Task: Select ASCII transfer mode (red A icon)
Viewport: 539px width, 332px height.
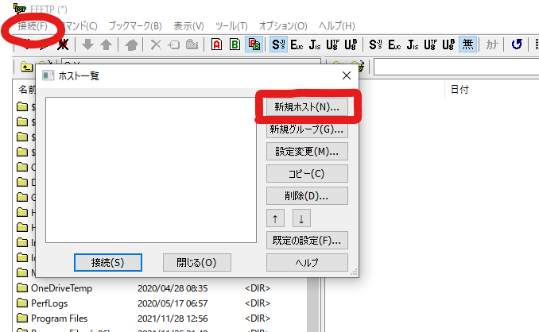Action: pyautogui.click(x=216, y=44)
